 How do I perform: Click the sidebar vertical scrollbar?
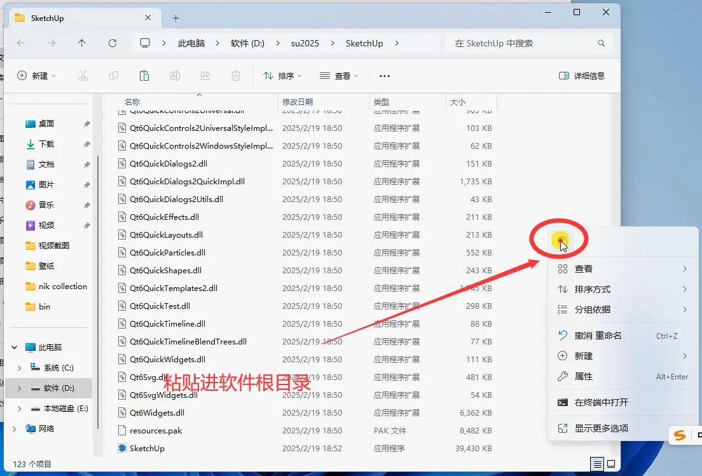click(97, 291)
